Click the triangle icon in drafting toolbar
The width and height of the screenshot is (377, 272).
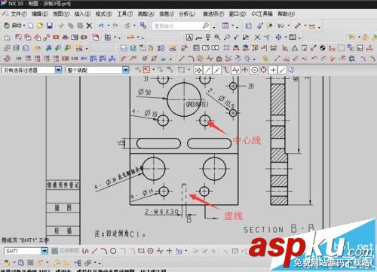[x=295, y=47]
